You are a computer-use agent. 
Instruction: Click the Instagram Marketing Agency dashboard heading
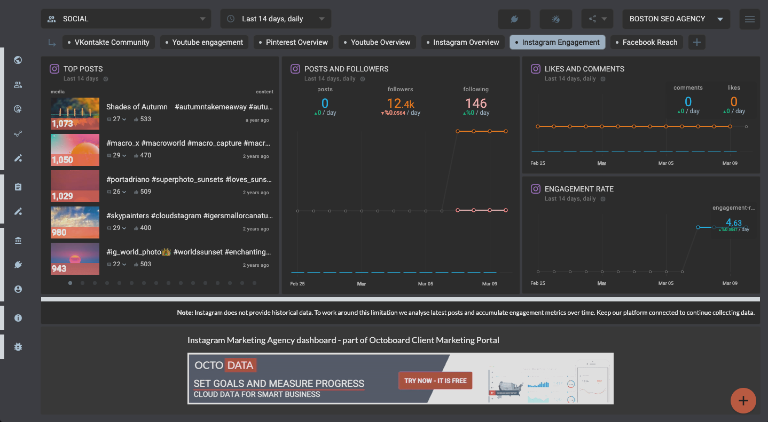pyautogui.click(x=343, y=340)
